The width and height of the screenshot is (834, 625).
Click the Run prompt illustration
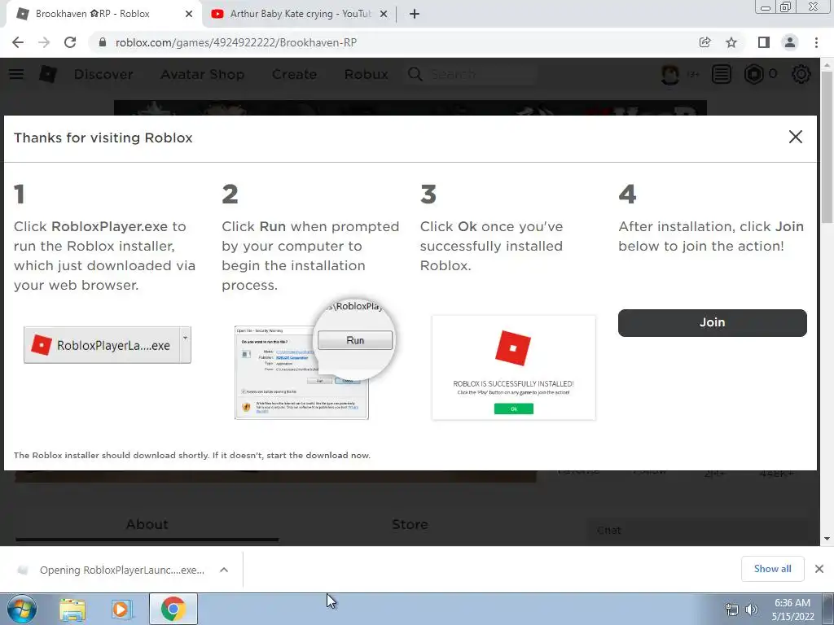[314, 360]
